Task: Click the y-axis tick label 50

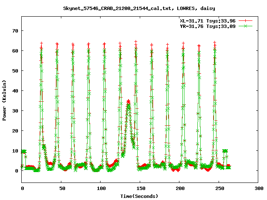Action: 15,71
